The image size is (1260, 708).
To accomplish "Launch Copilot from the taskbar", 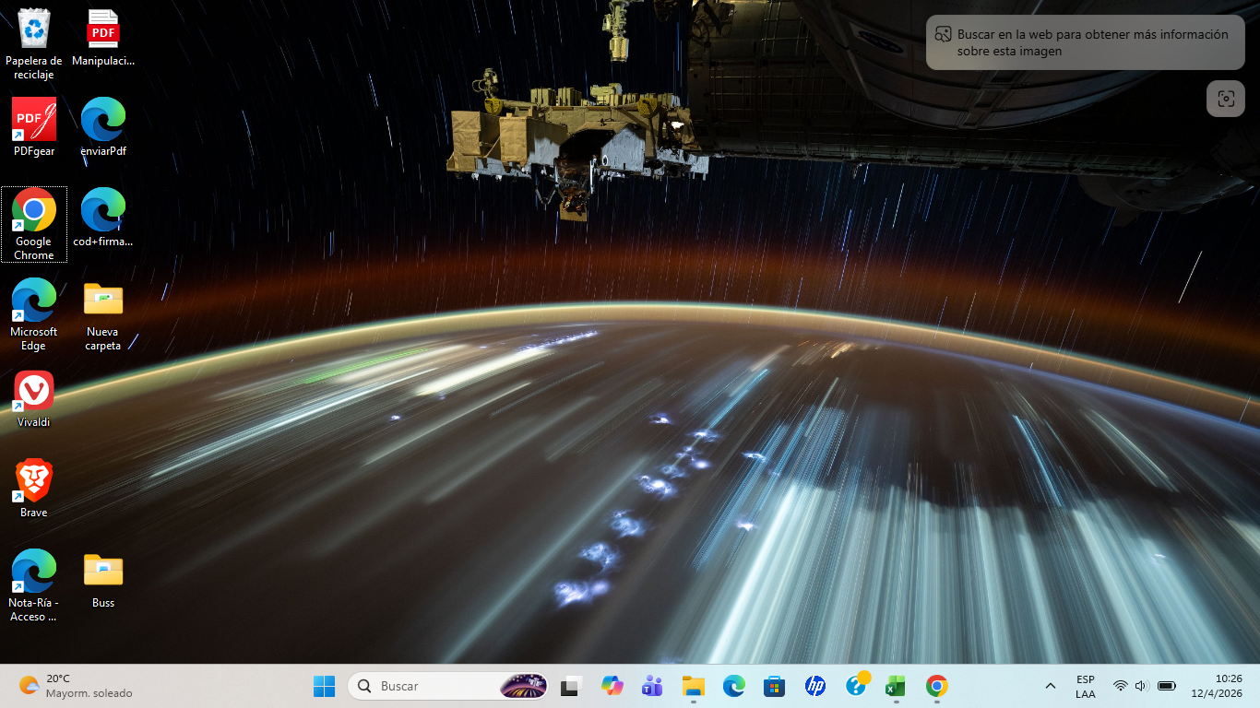I will click(612, 686).
